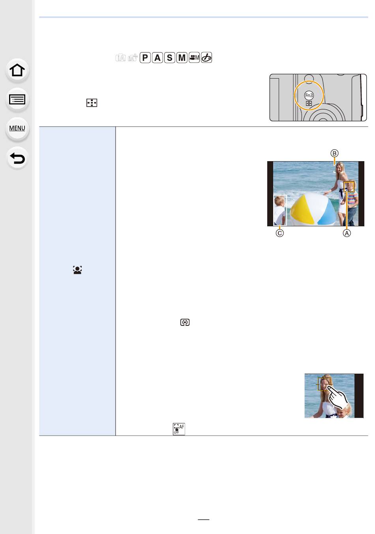Click the return back arrow icon

(x=17, y=158)
